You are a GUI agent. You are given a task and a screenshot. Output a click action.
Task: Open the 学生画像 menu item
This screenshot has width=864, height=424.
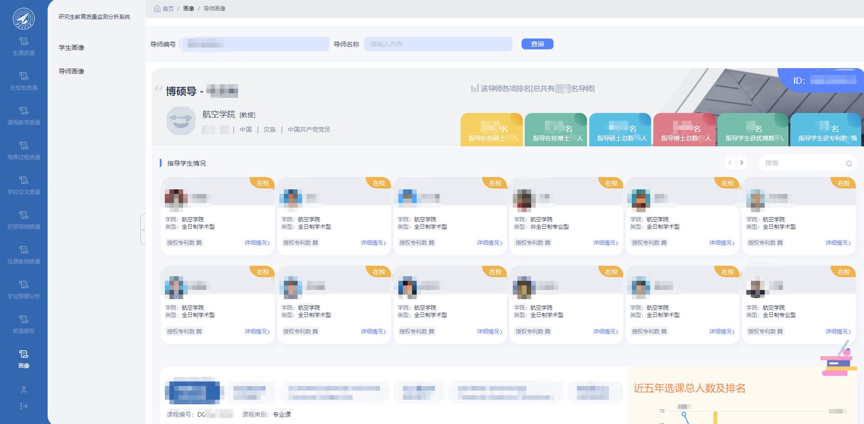pos(71,48)
